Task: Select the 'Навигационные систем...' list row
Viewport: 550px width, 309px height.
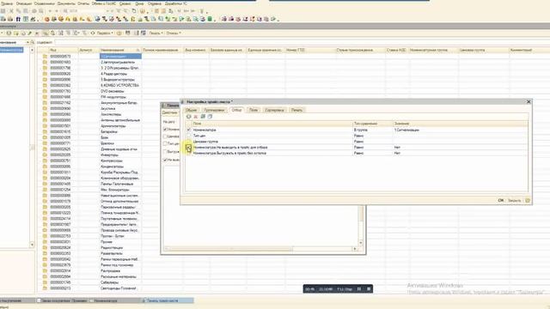Action: [x=119, y=196]
